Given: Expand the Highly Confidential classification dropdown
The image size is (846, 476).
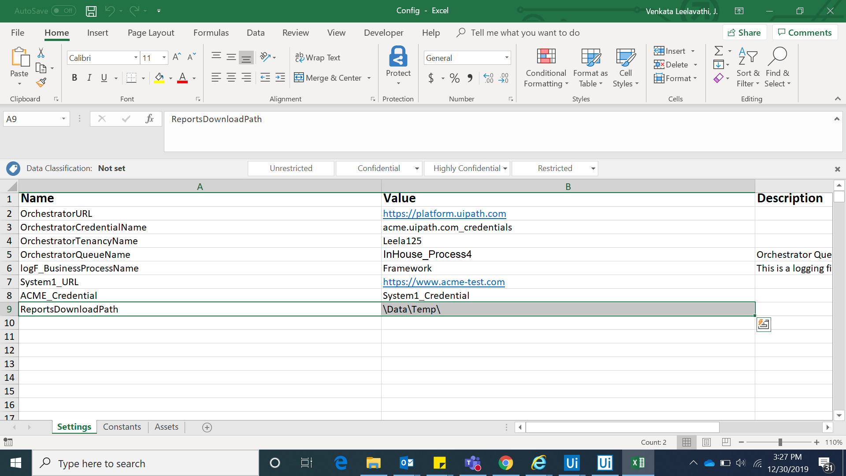Looking at the screenshot, I should 505,168.
